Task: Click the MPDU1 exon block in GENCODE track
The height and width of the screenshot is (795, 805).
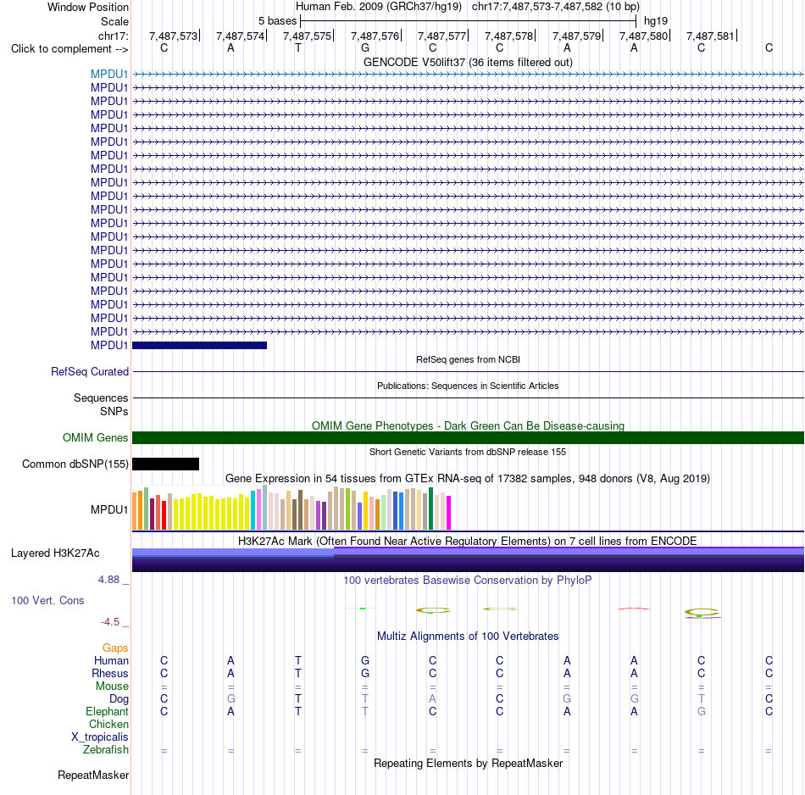Action: 200,345
